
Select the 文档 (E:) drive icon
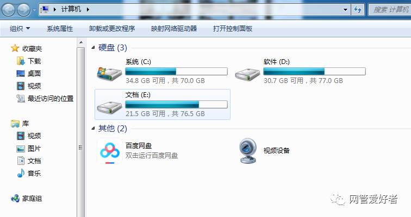tap(109, 107)
